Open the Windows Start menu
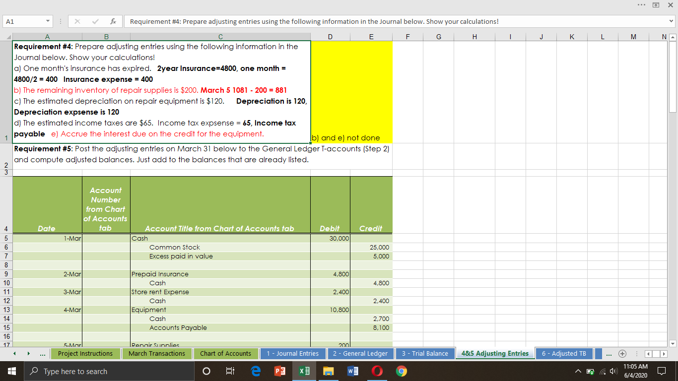The height and width of the screenshot is (381, 678). point(11,371)
